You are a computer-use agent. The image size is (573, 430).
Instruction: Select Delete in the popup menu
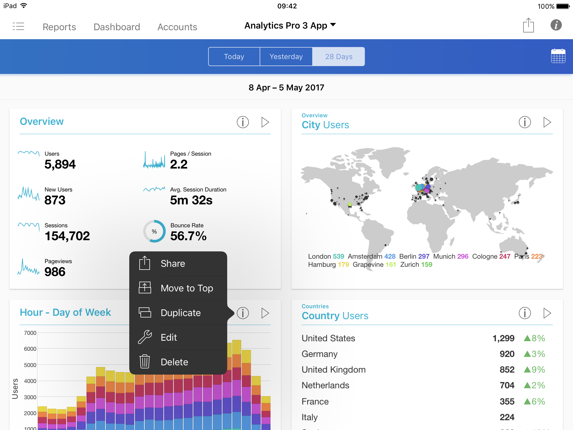click(174, 362)
